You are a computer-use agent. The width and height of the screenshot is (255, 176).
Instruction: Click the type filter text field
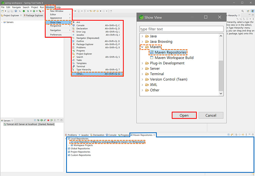click(x=181, y=29)
